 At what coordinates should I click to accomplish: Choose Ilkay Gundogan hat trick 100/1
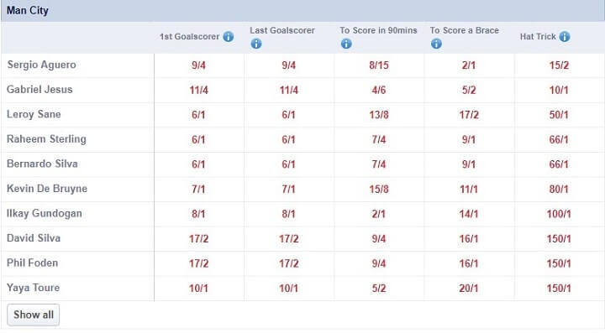tap(559, 214)
